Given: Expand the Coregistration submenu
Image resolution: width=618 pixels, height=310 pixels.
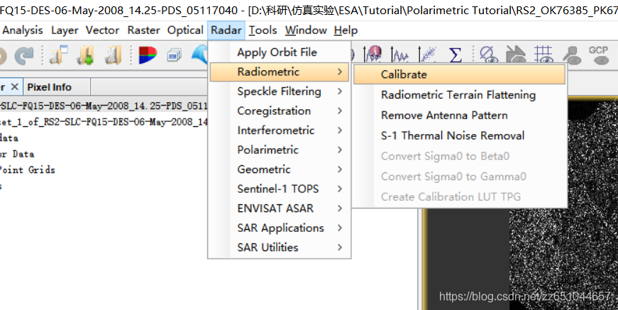Looking at the screenshot, I should 280,111.
